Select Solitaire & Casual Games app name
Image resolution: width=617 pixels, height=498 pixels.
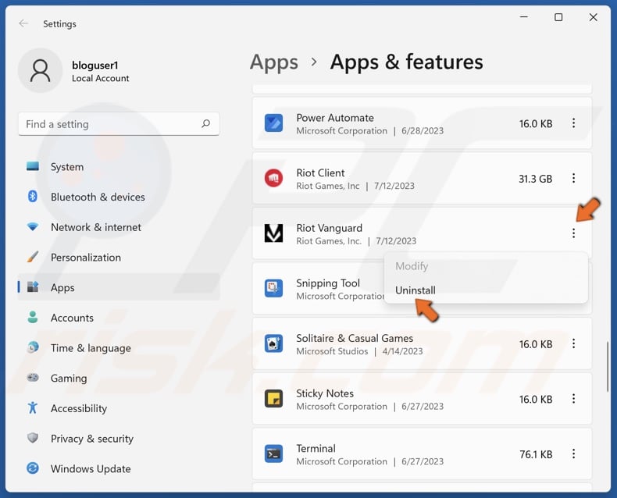pyautogui.click(x=355, y=338)
